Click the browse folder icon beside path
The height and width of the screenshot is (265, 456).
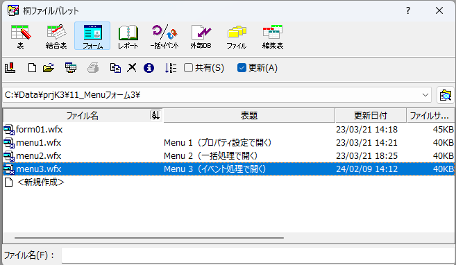446,95
